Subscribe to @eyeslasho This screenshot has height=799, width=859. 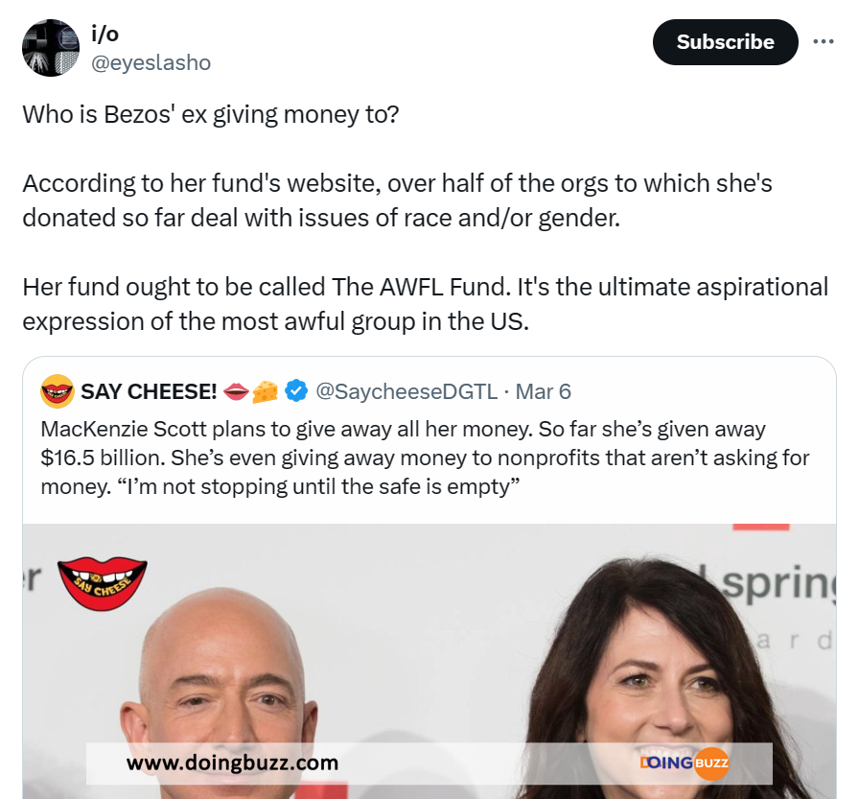click(726, 42)
